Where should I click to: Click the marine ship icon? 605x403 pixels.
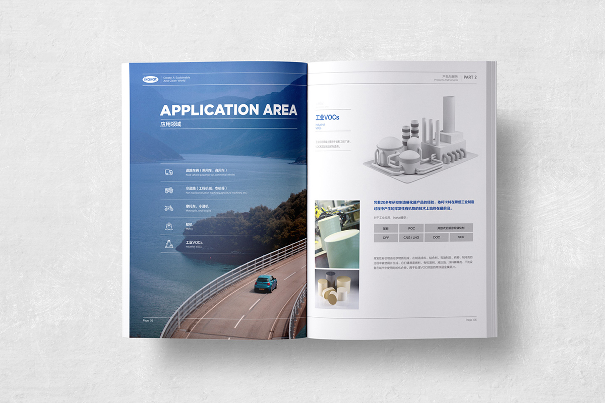click(x=169, y=226)
